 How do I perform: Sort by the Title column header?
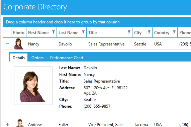[93, 33]
